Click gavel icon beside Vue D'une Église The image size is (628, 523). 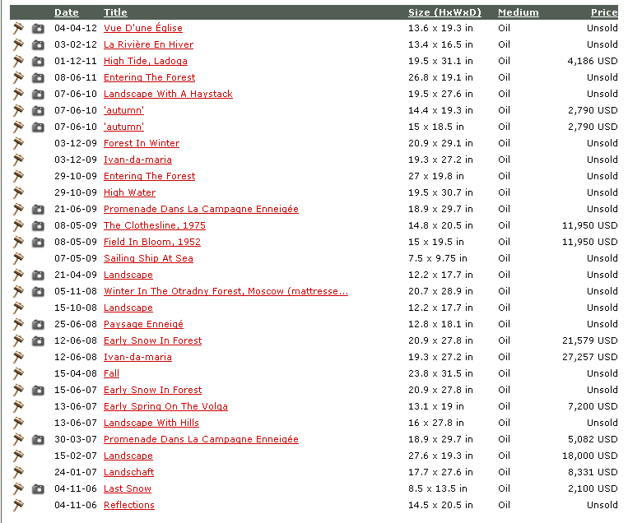point(18,28)
